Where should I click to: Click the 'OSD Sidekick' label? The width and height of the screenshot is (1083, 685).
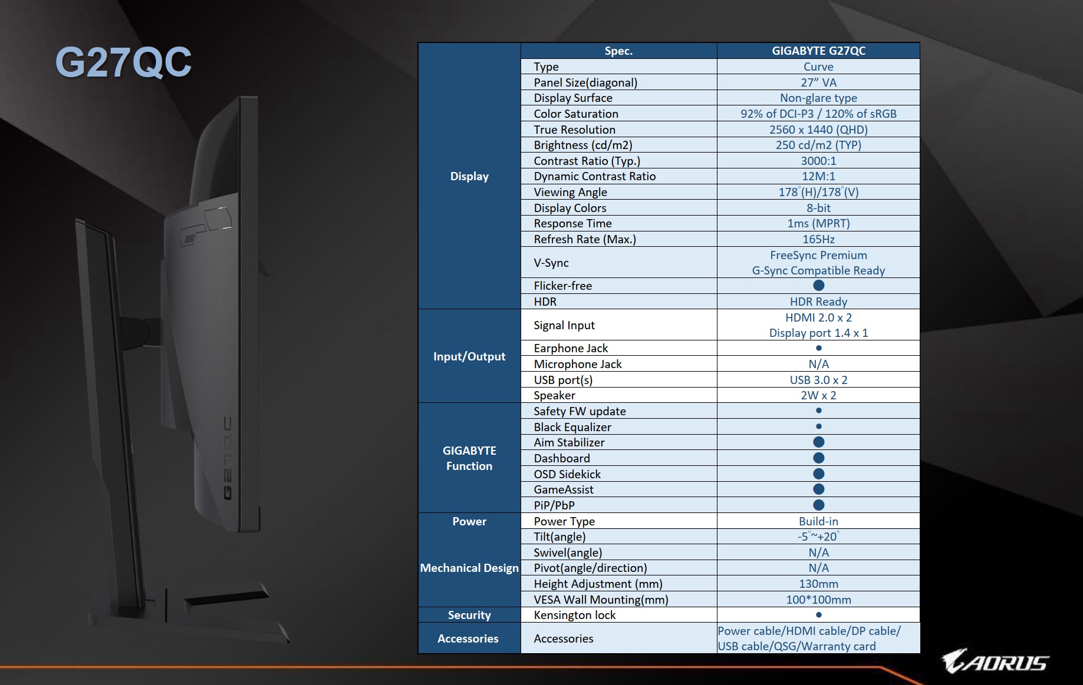point(567,474)
